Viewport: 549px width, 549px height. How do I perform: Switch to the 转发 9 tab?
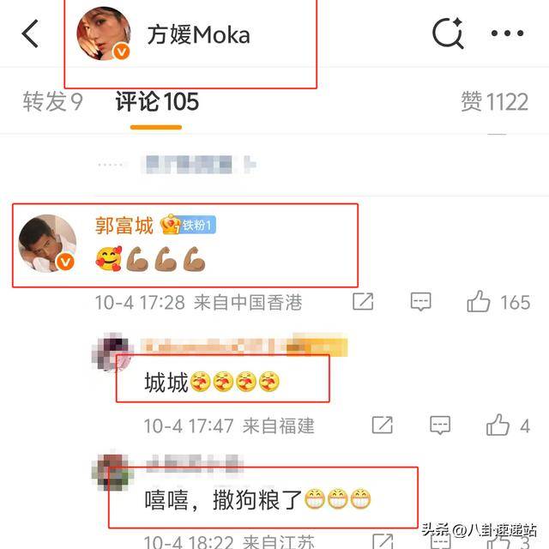tap(52, 101)
